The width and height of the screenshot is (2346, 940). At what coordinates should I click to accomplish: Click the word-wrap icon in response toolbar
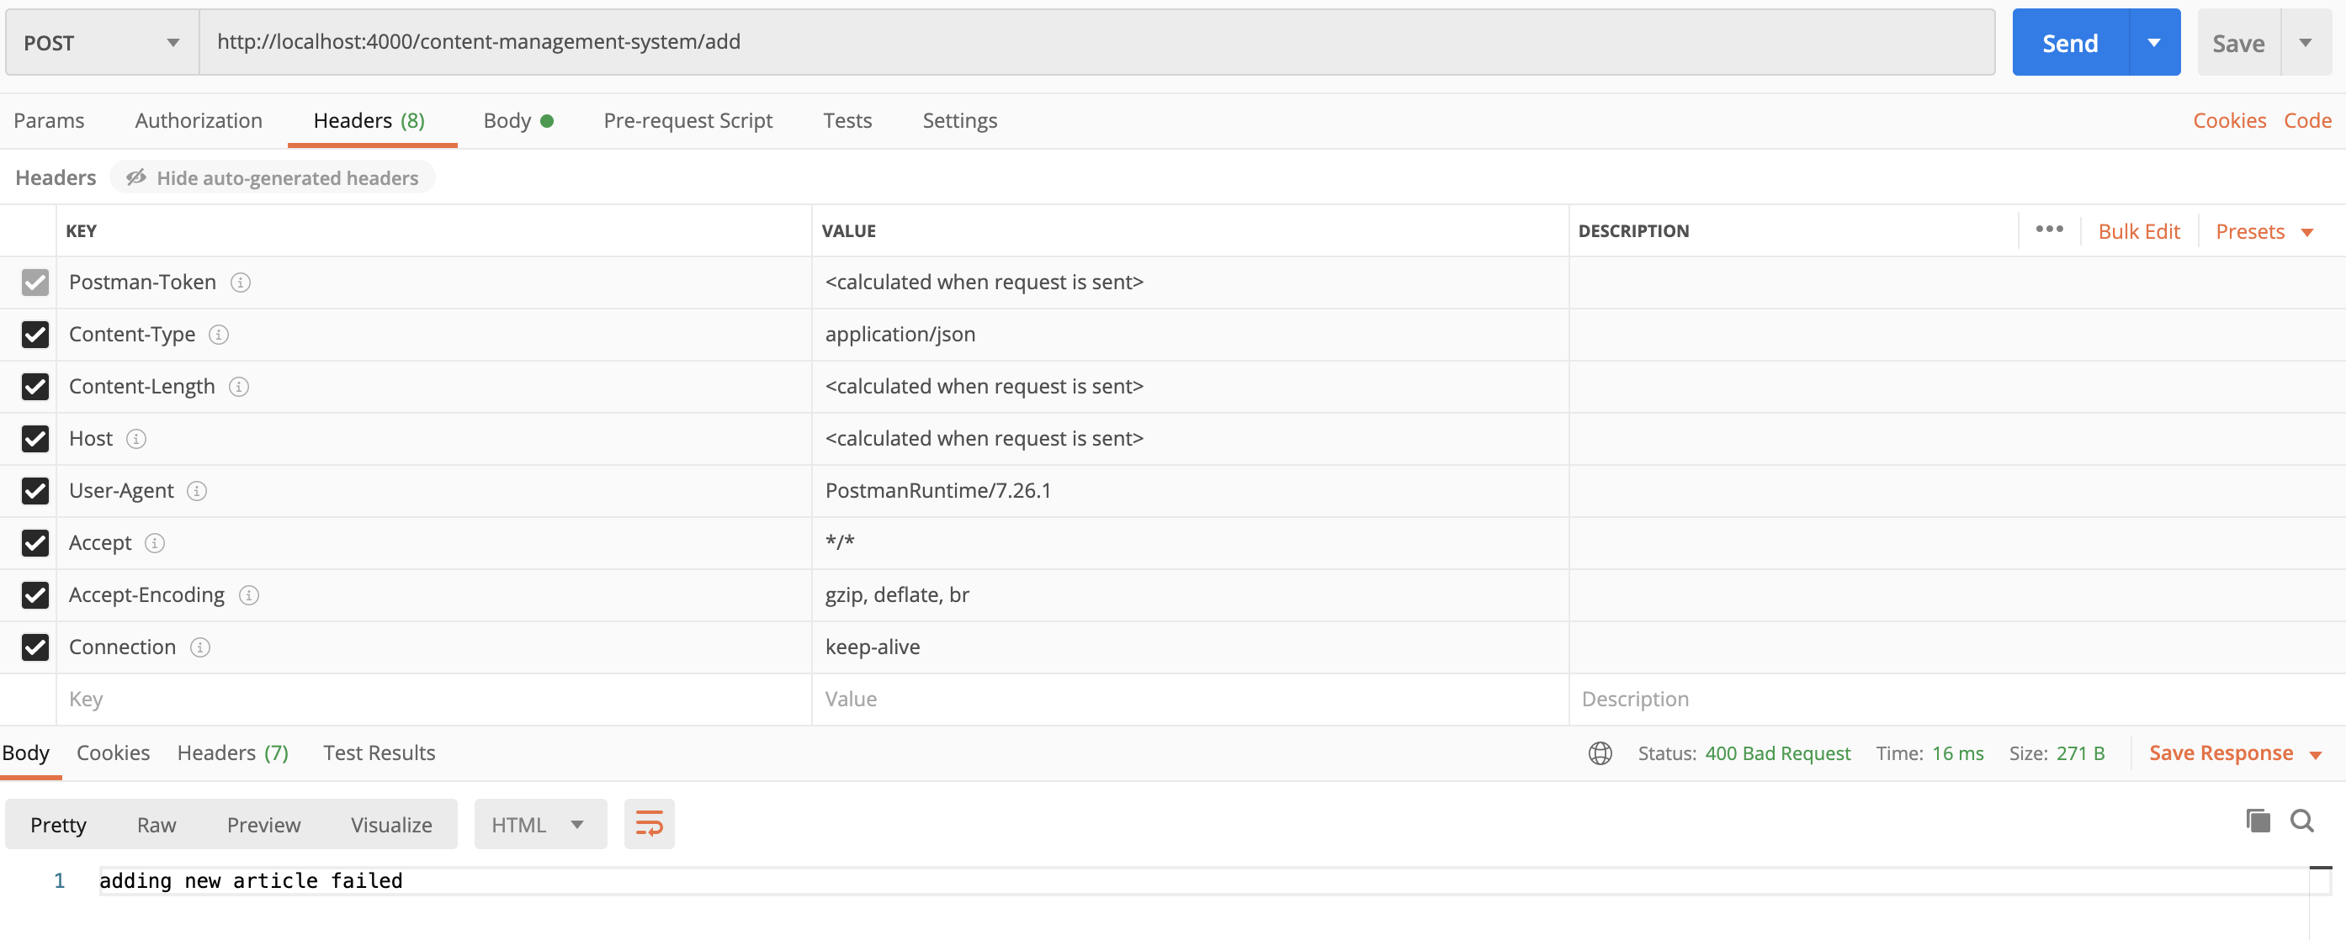pyautogui.click(x=649, y=823)
